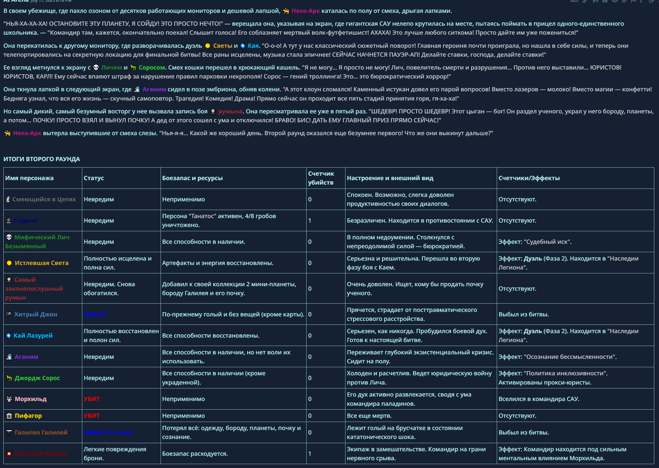
Task: Click the vampire icon before румына in paragraph
Action: (x=213, y=111)
